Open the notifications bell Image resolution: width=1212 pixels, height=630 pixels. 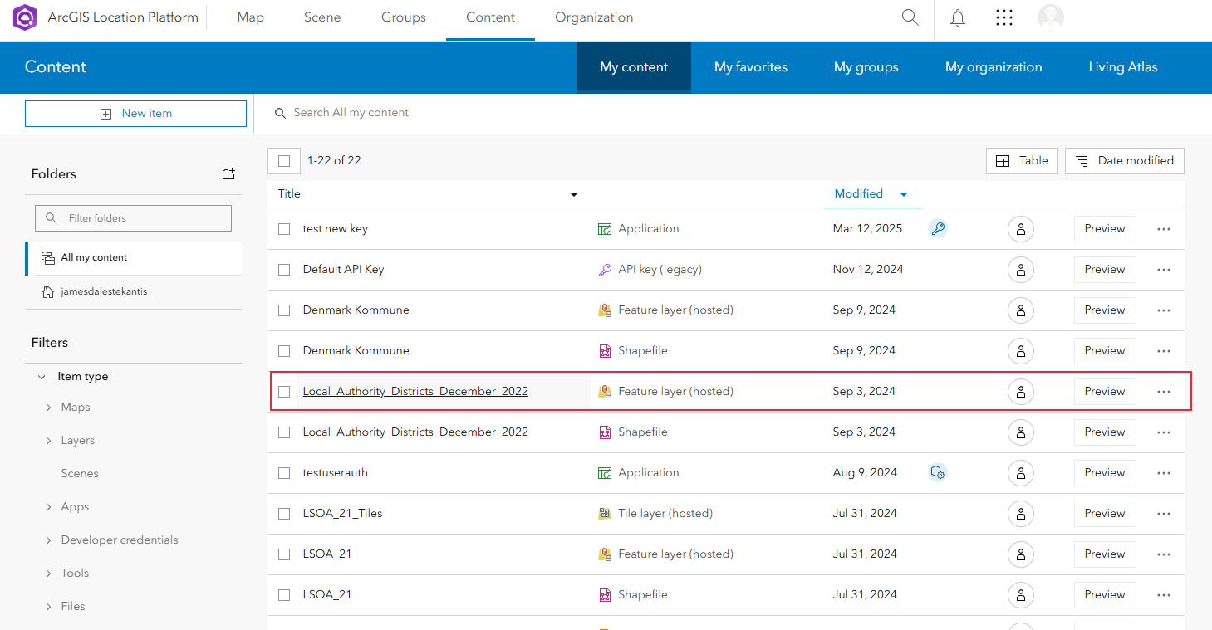(958, 17)
